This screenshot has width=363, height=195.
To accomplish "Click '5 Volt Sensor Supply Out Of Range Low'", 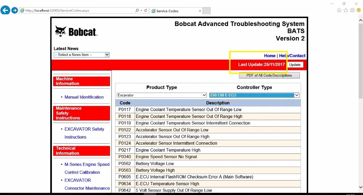I will (174, 190).
